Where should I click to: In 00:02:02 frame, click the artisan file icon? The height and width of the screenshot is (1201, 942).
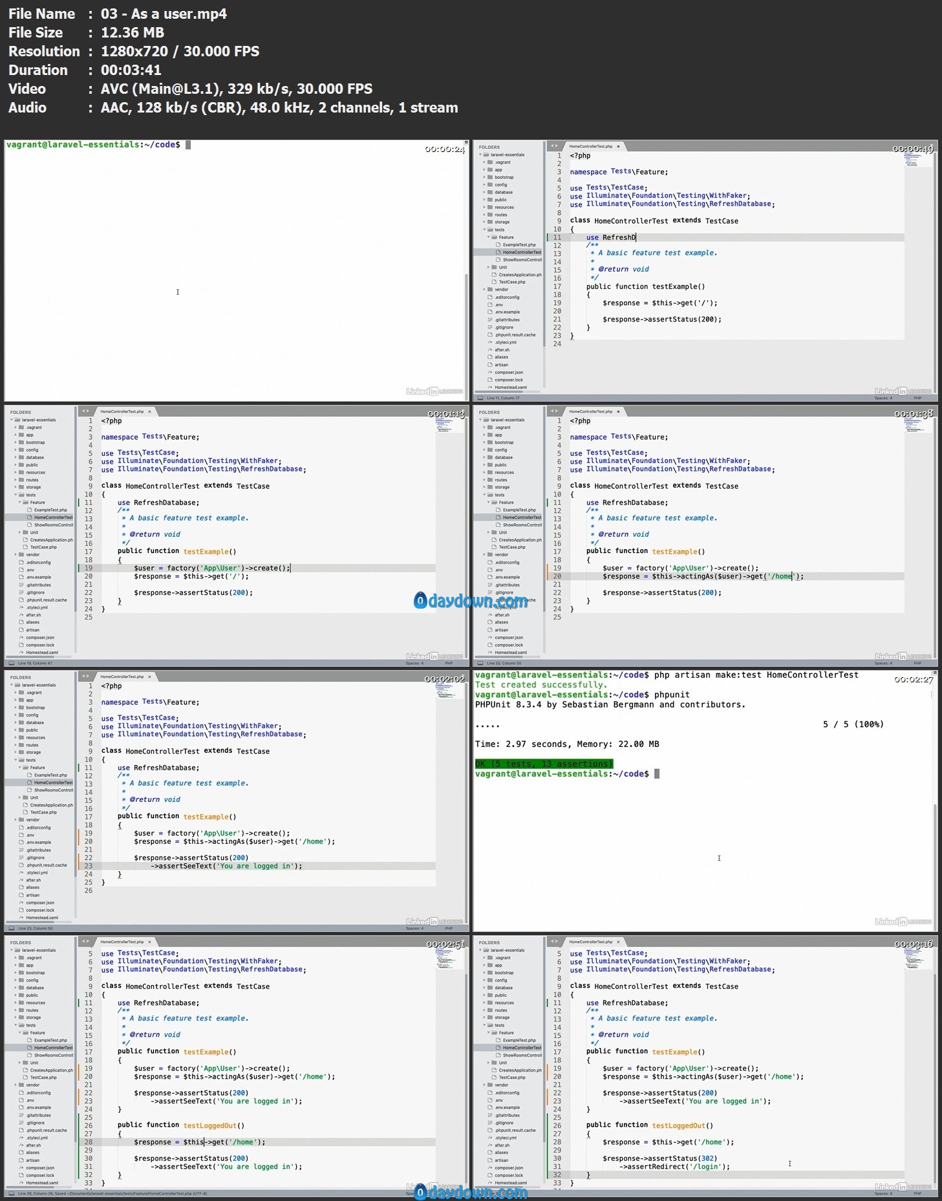click(21, 895)
